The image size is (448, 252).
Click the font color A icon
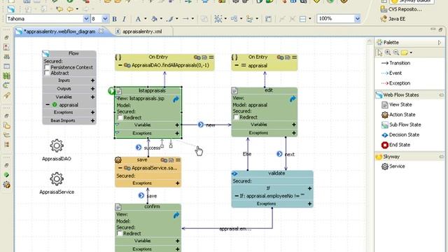point(138,19)
